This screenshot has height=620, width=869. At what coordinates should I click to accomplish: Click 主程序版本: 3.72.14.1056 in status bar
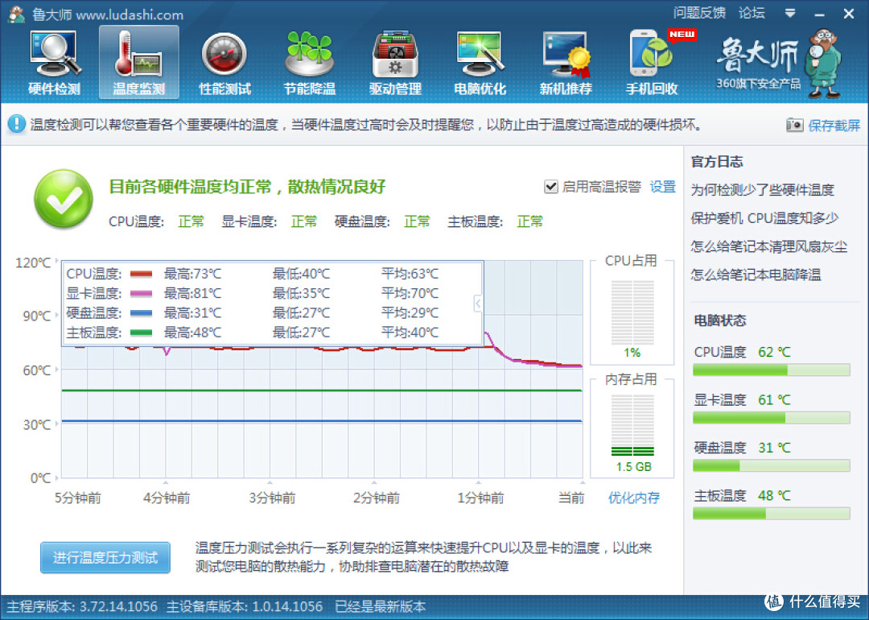pos(82,606)
